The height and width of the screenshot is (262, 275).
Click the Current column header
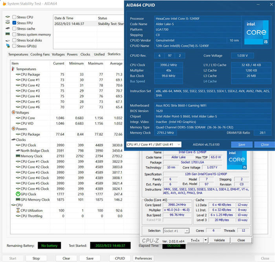[x=58, y=64]
